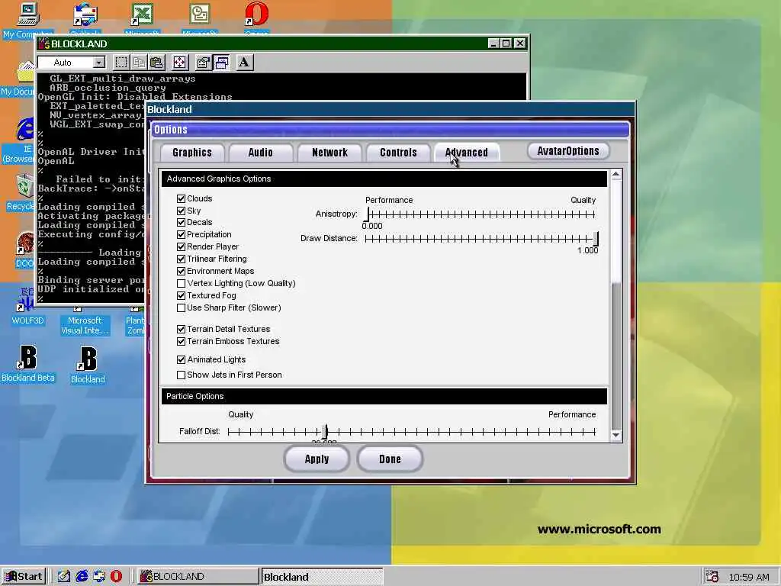Toggle the Animated Lights checkbox
Viewport: 781px width, 586px height.
tap(182, 360)
